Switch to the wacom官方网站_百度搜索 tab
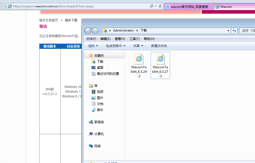Screen dimensions: 255x163 pyautogui.click(x=189, y=7)
